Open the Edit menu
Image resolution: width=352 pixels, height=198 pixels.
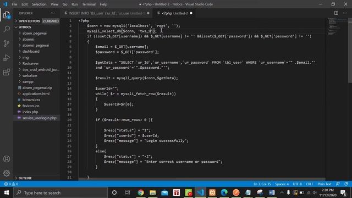click(x=24, y=4)
